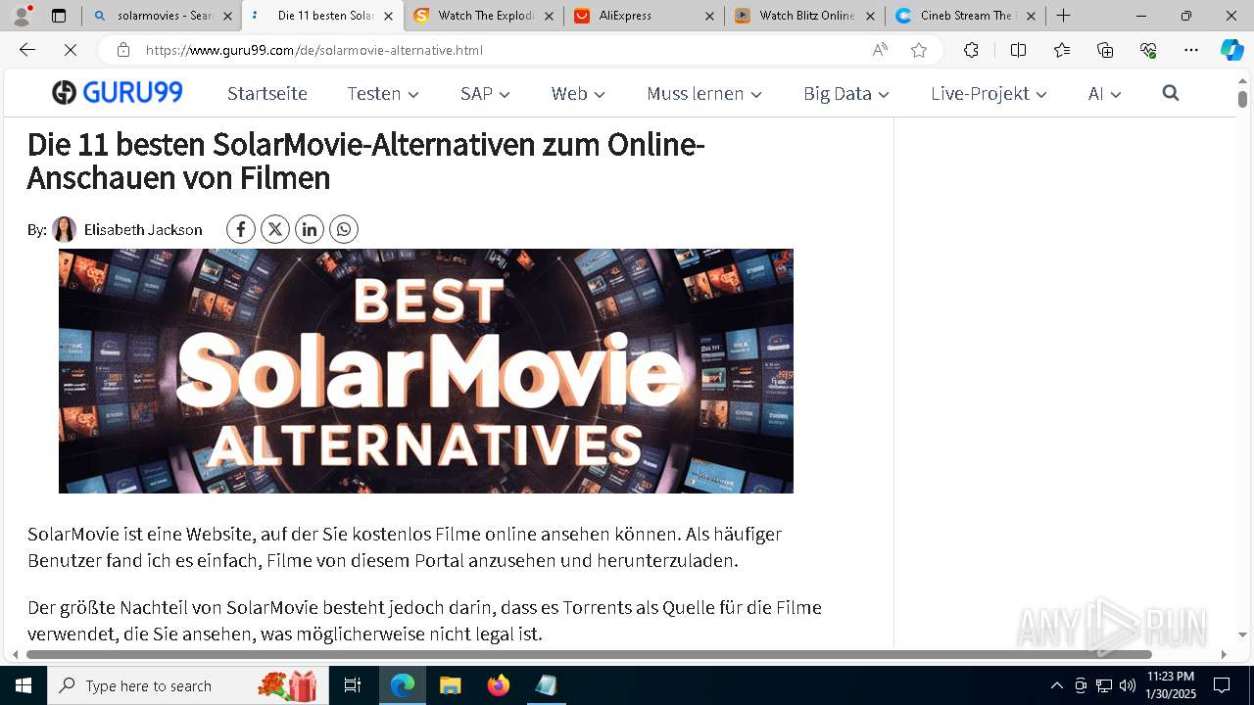Open the volume control in system tray
Viewport: 1254px width, 705px height.
tap(1128, 685)
